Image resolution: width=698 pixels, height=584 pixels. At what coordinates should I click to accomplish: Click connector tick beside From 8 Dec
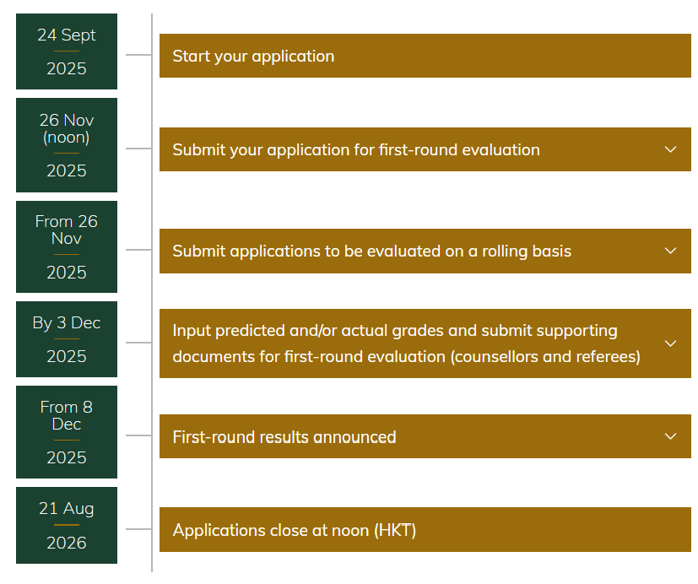click(138, 435)
